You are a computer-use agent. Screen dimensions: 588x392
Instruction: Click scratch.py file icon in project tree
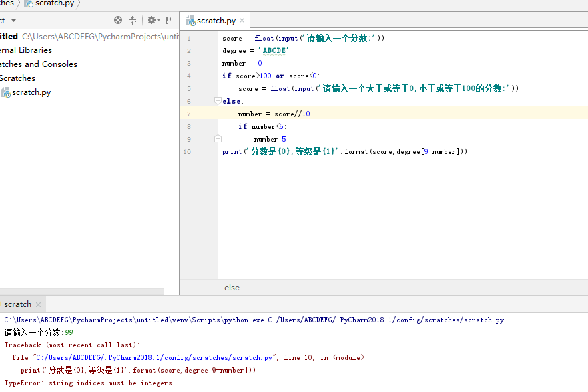[5, 92]
